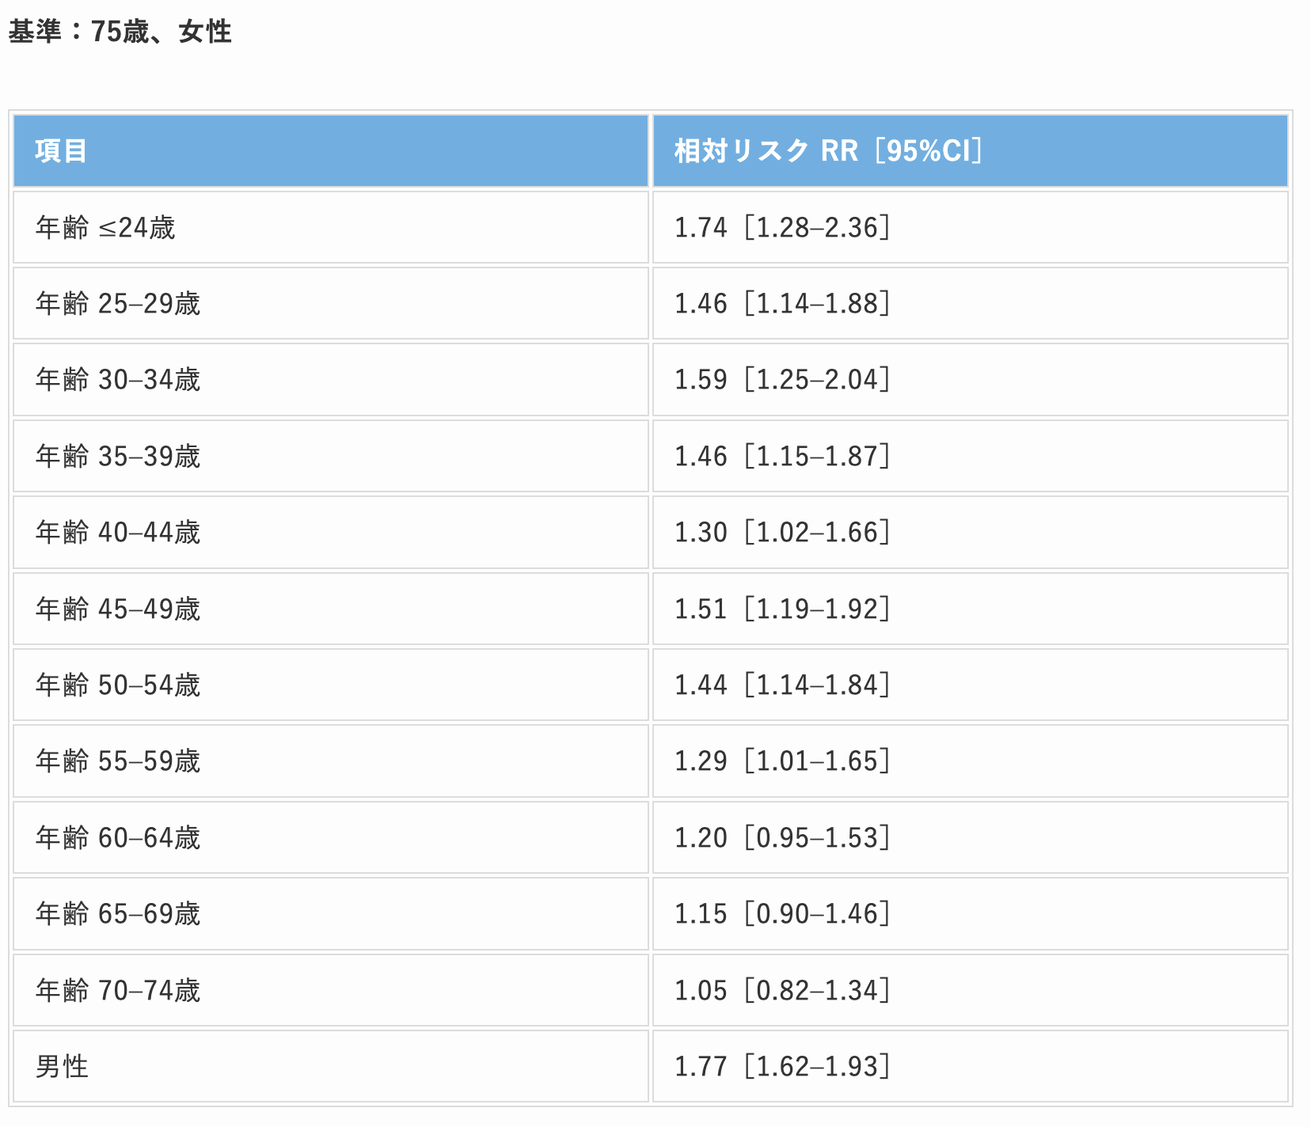Select the 年齢 40–44歳 cell
This screenshot has width=1311, height=1127.
(x=118, y=533)
